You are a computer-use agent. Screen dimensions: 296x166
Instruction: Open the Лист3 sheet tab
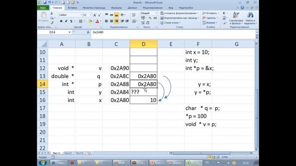coord(80,153)
